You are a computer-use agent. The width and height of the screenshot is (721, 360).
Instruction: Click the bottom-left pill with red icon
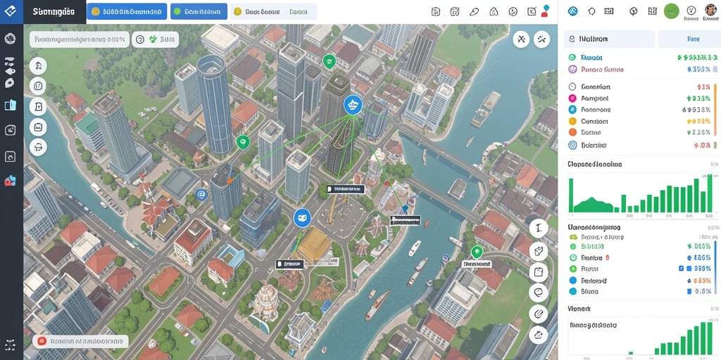point(80,341)
